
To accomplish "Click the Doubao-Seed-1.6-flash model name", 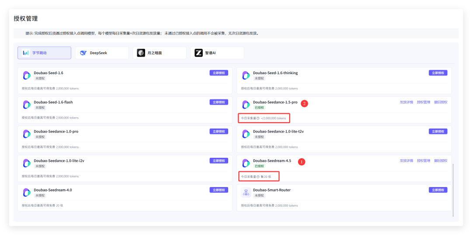I will point(53,102).
